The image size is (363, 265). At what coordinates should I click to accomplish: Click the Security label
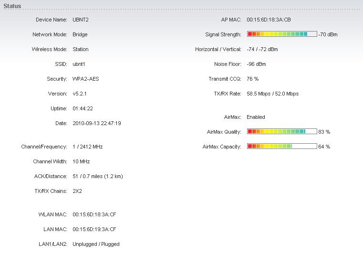57,79
